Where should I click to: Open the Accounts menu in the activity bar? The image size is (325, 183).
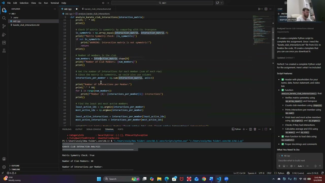4,159
